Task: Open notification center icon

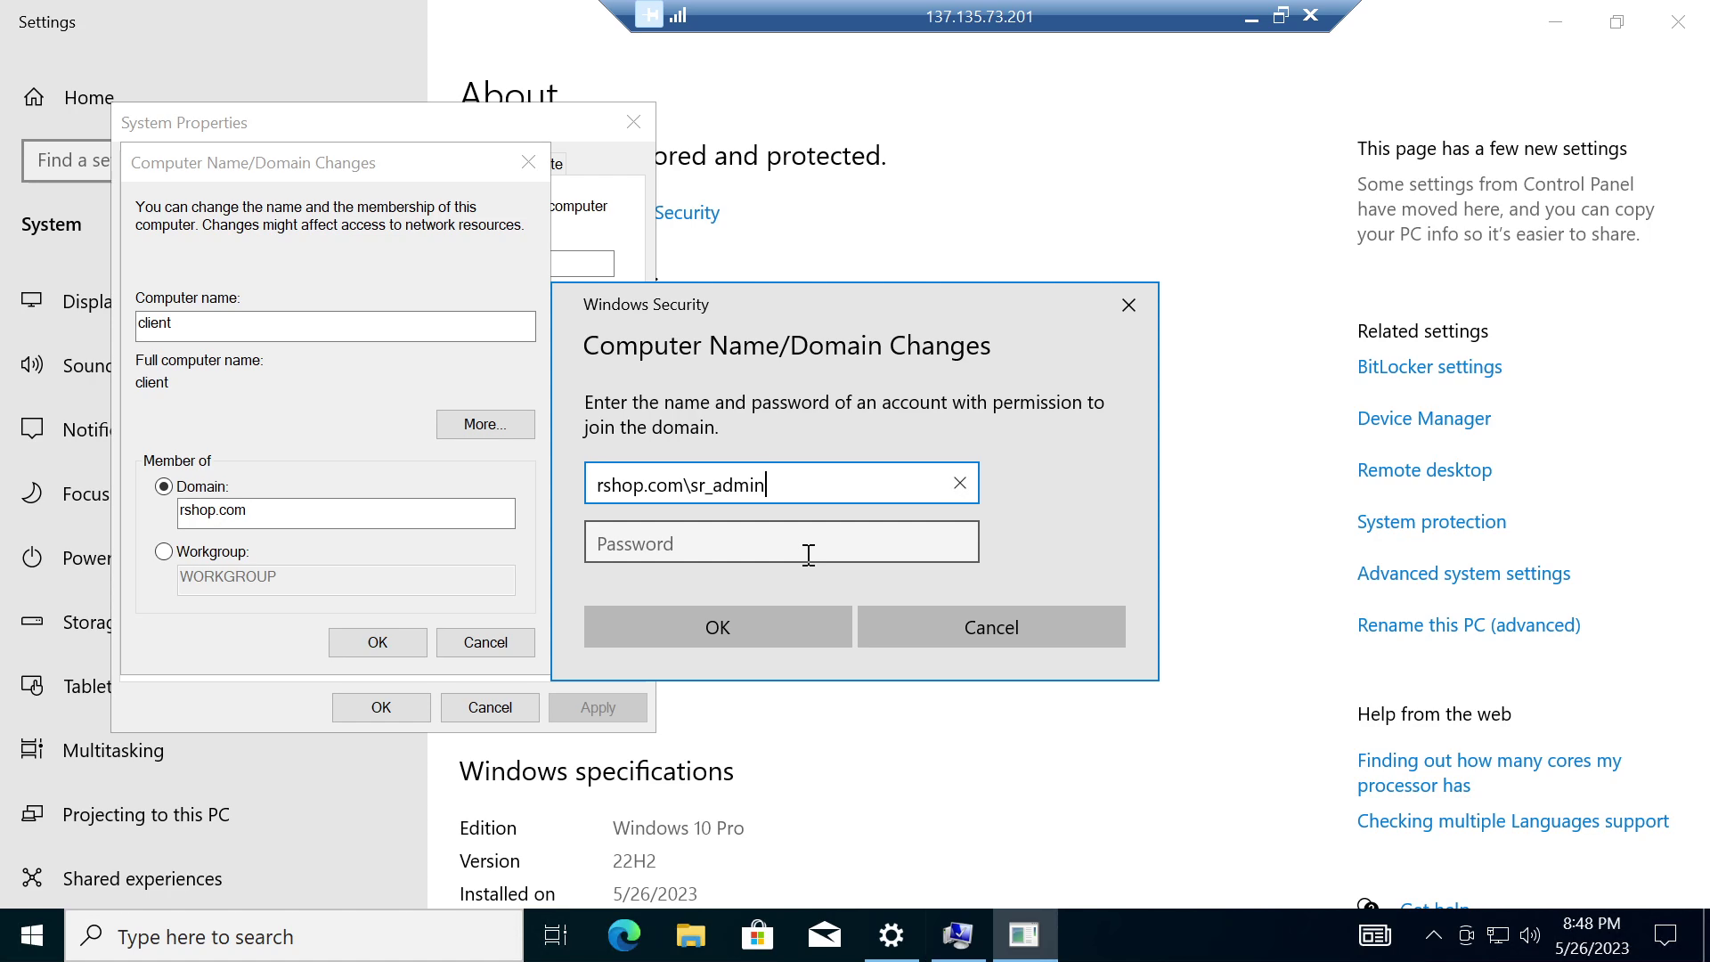Action: (x=1665, y=935)
